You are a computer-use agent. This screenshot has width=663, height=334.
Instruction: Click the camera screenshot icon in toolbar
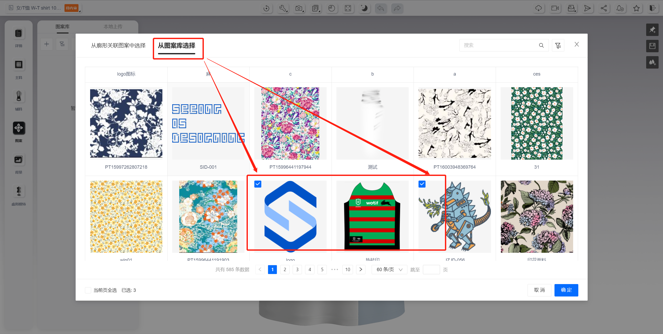point(299,8)
